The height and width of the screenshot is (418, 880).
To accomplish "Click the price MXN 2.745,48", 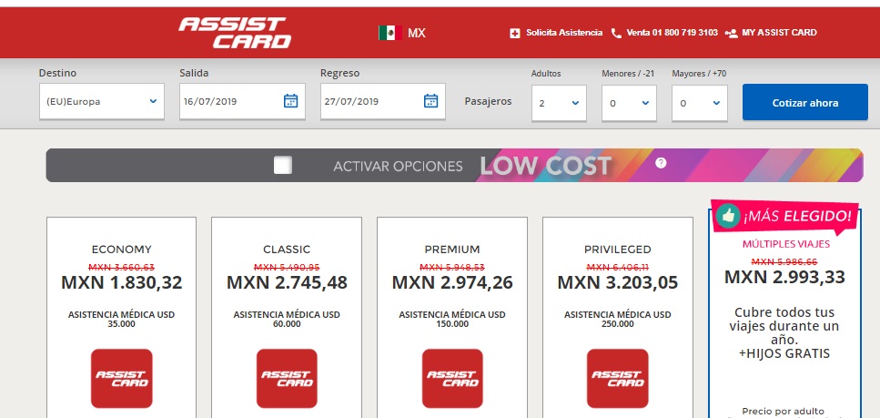I will pos(287,282).
